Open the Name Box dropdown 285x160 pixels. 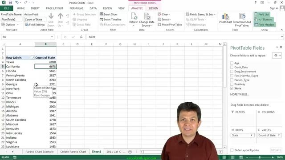pos(52,37)
